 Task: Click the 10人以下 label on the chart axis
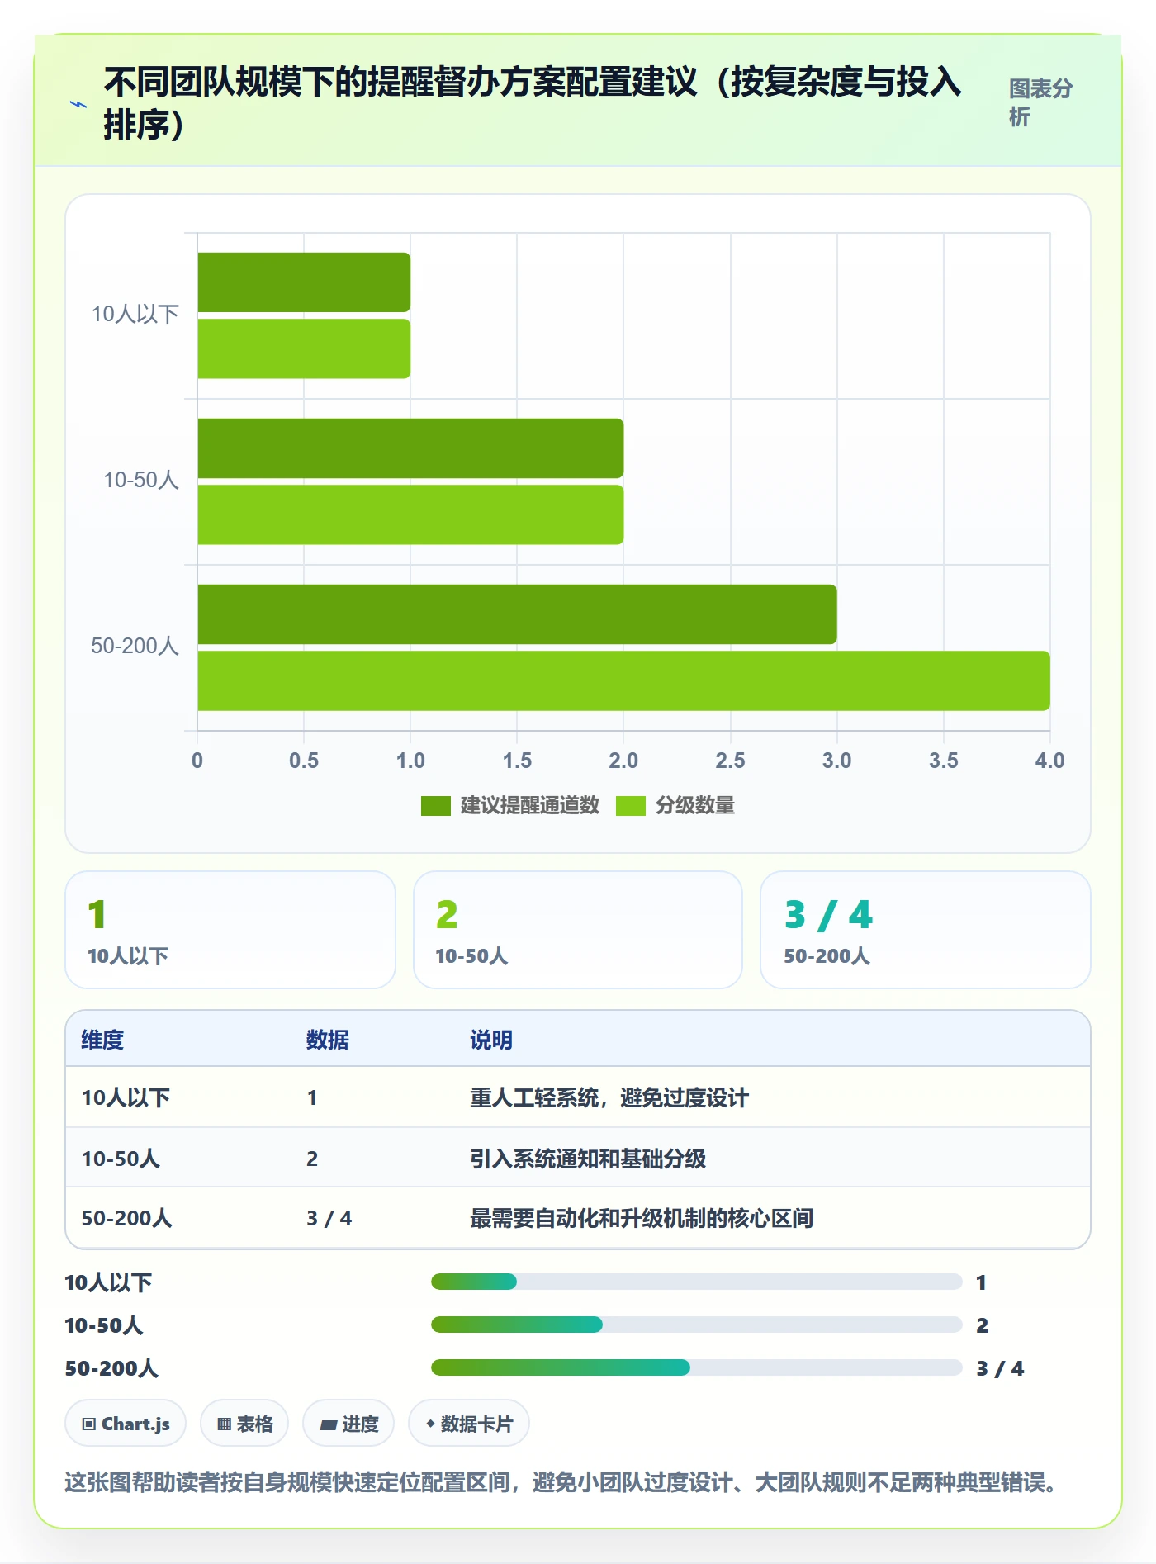point(135,314)
